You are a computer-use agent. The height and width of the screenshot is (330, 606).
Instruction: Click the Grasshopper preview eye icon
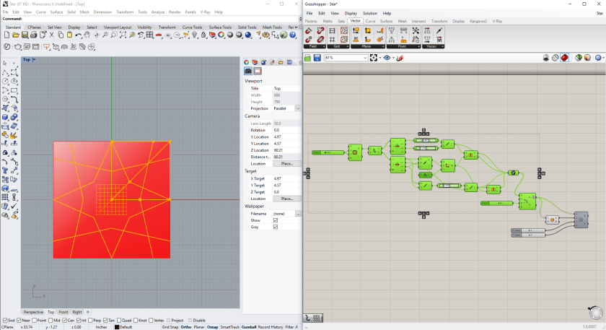(x=387, y=58)
